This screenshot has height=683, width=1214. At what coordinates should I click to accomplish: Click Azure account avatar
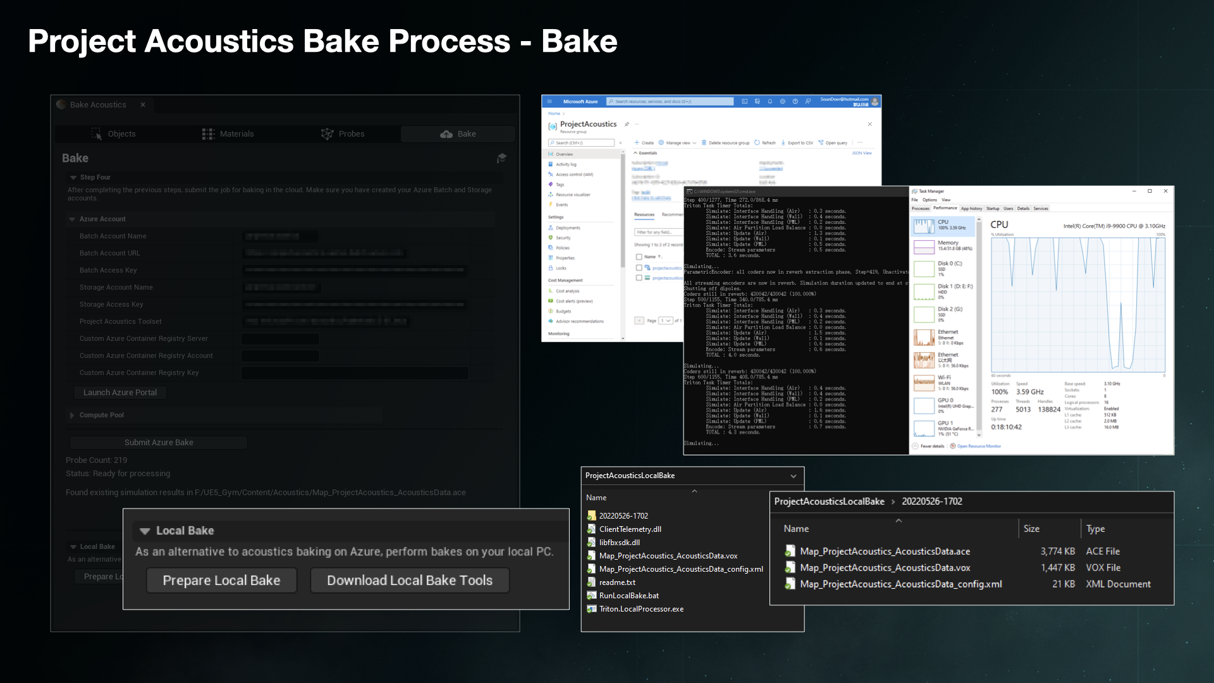[x=875, y=101]
